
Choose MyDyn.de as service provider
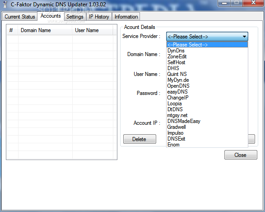(x=207, y=80)
